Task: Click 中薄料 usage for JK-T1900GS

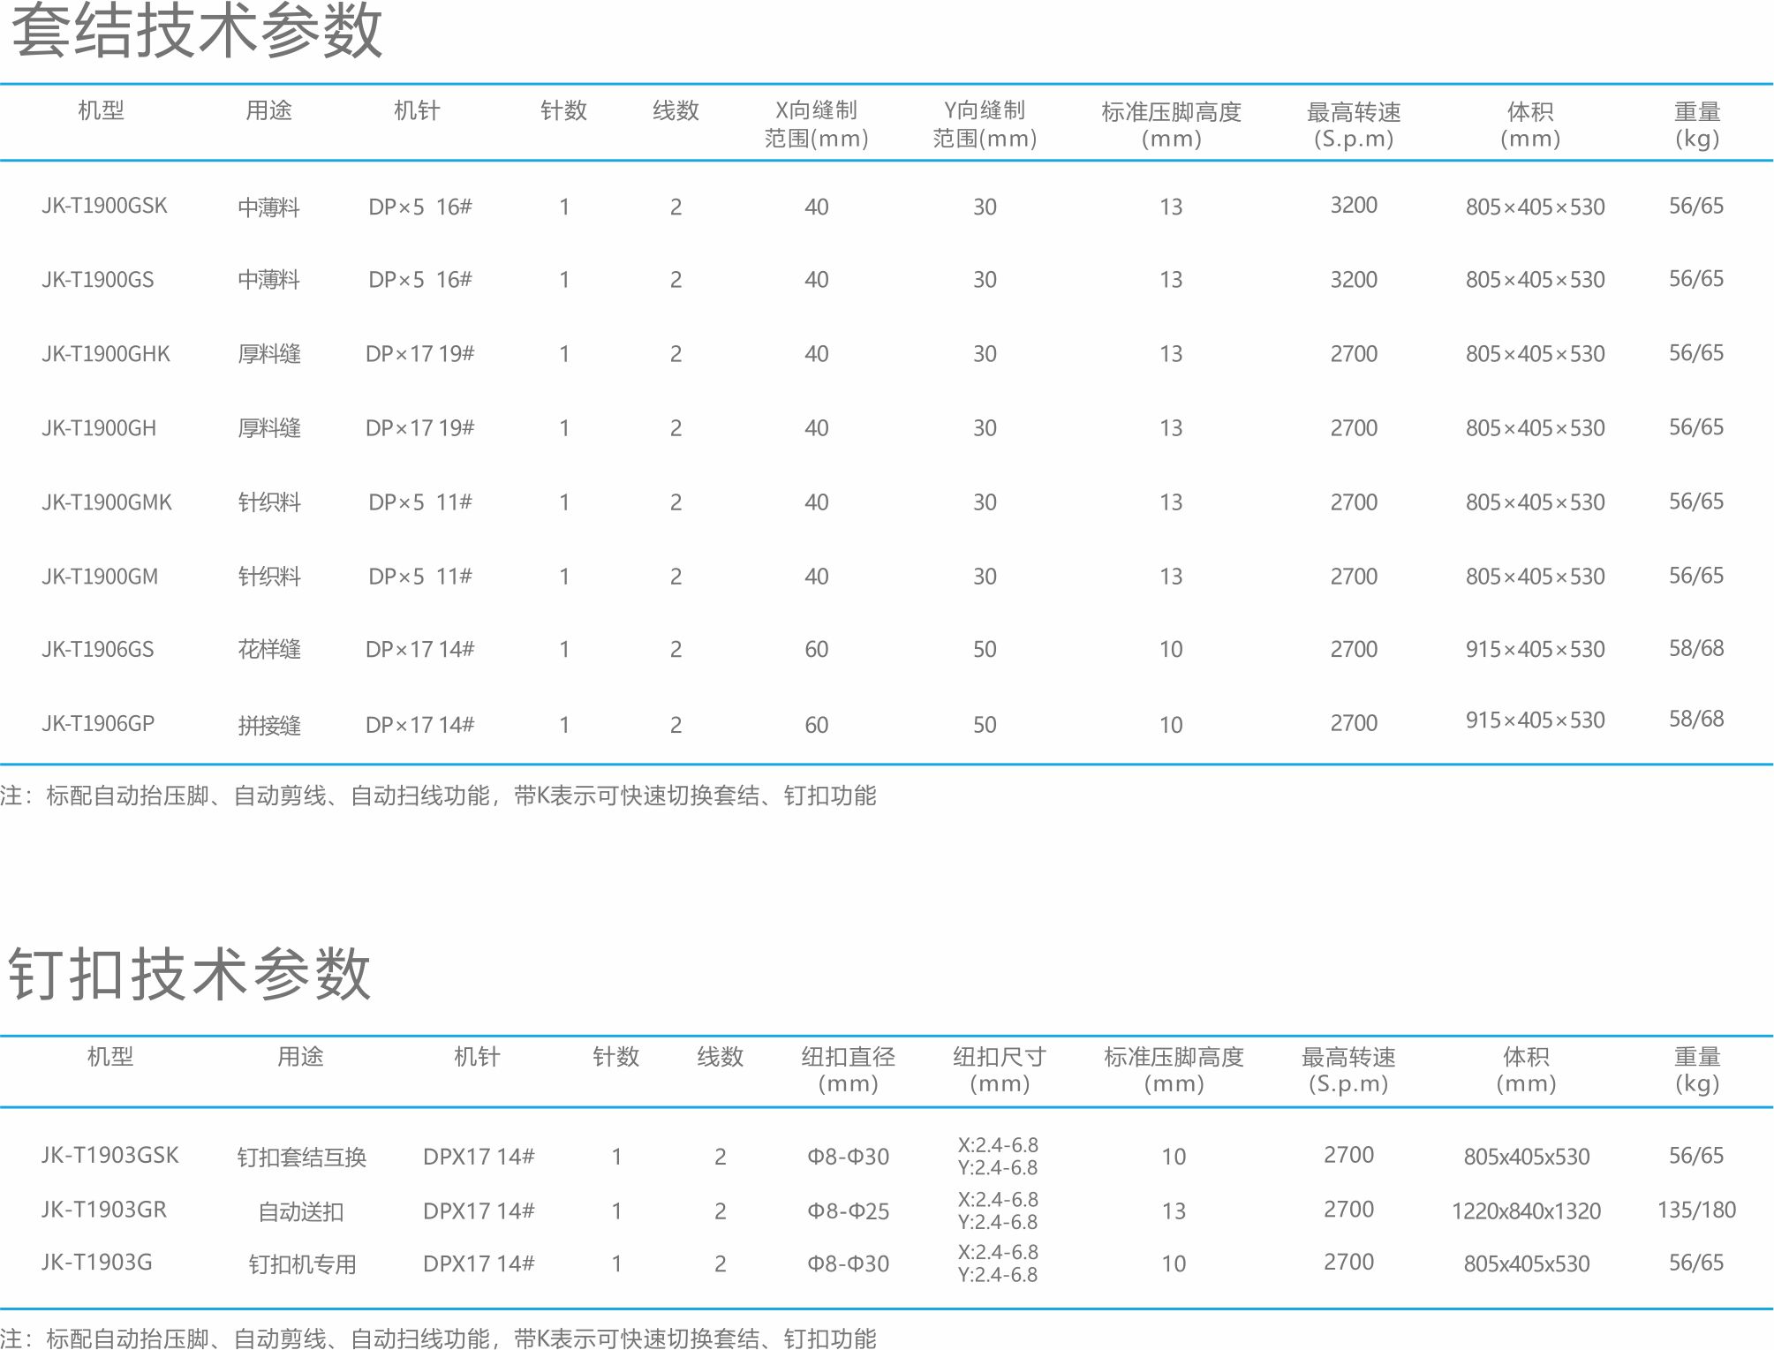Action: [269, 280]
